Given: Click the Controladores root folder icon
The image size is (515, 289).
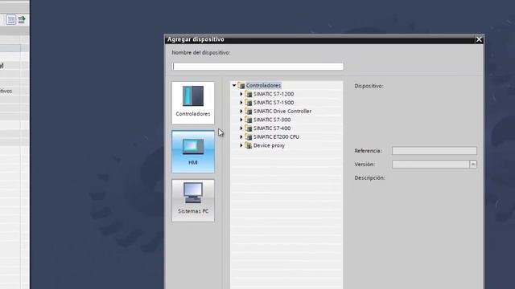Looking at the screenshot, I should pyautogui.click(x=241, y=86).
